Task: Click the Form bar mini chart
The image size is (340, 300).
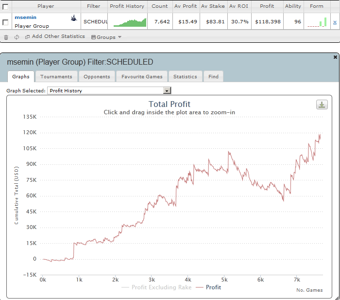Action: pos(317,22)
